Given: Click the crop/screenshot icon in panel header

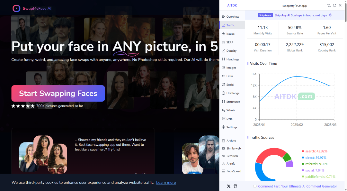Looking at the screenshot, I should [x=329, y=5].
